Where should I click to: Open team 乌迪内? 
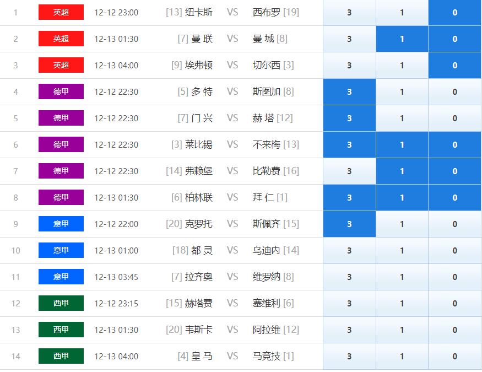(267, 250)
